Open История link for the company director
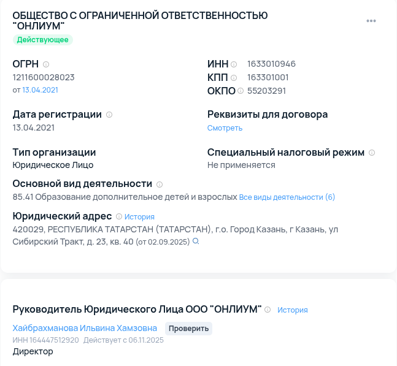Image resolution: width=397 pixels, height=366 pixels. coord(292,310)
